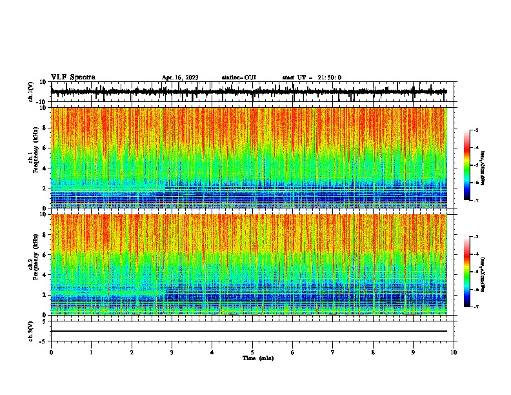Screen dimensions: 511x395
Task: Click tick label 3 on the Time axis
Action: 172,352
